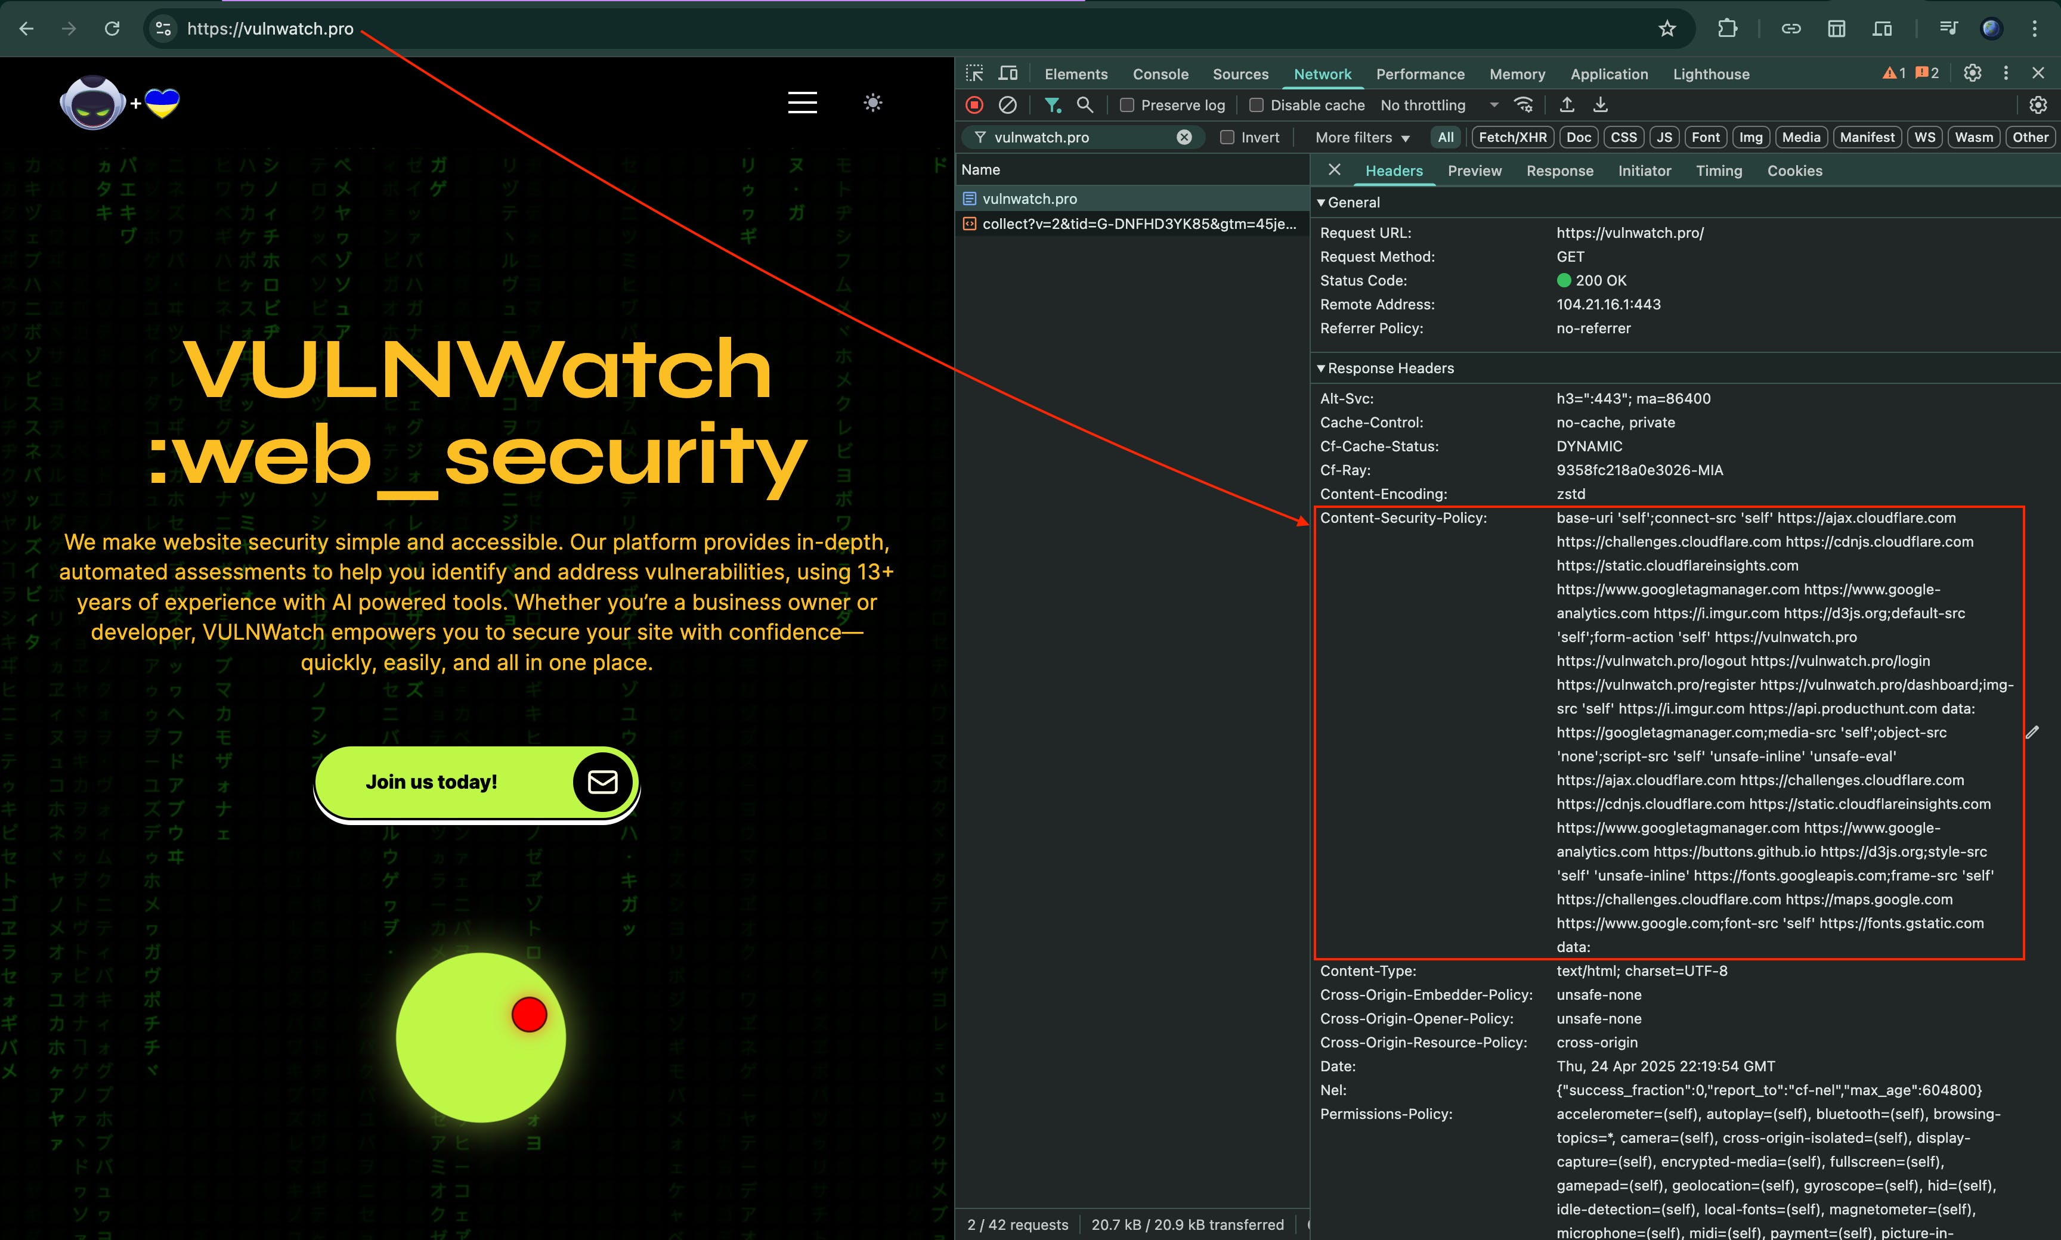
Task: Click the vulnwatch.pro filter text field
Action: (x=1078, y=138)
